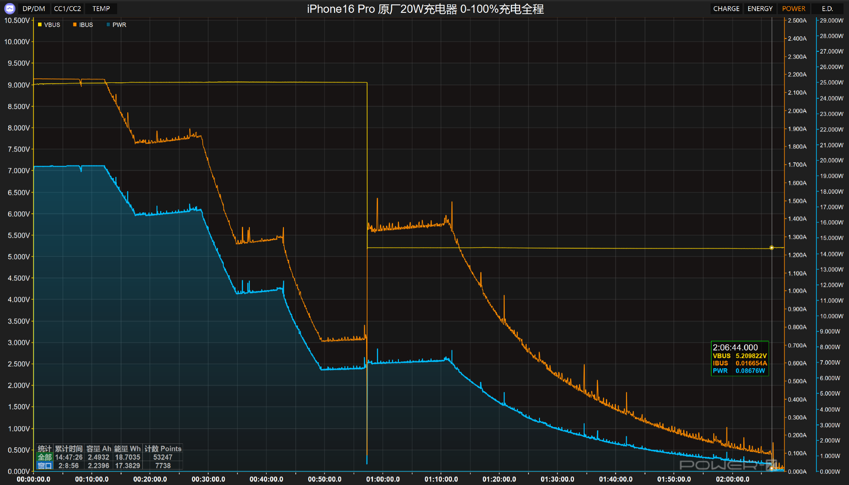Select the CHARGE view tab
The image size is (849, 485).
[x=726, y=8]
